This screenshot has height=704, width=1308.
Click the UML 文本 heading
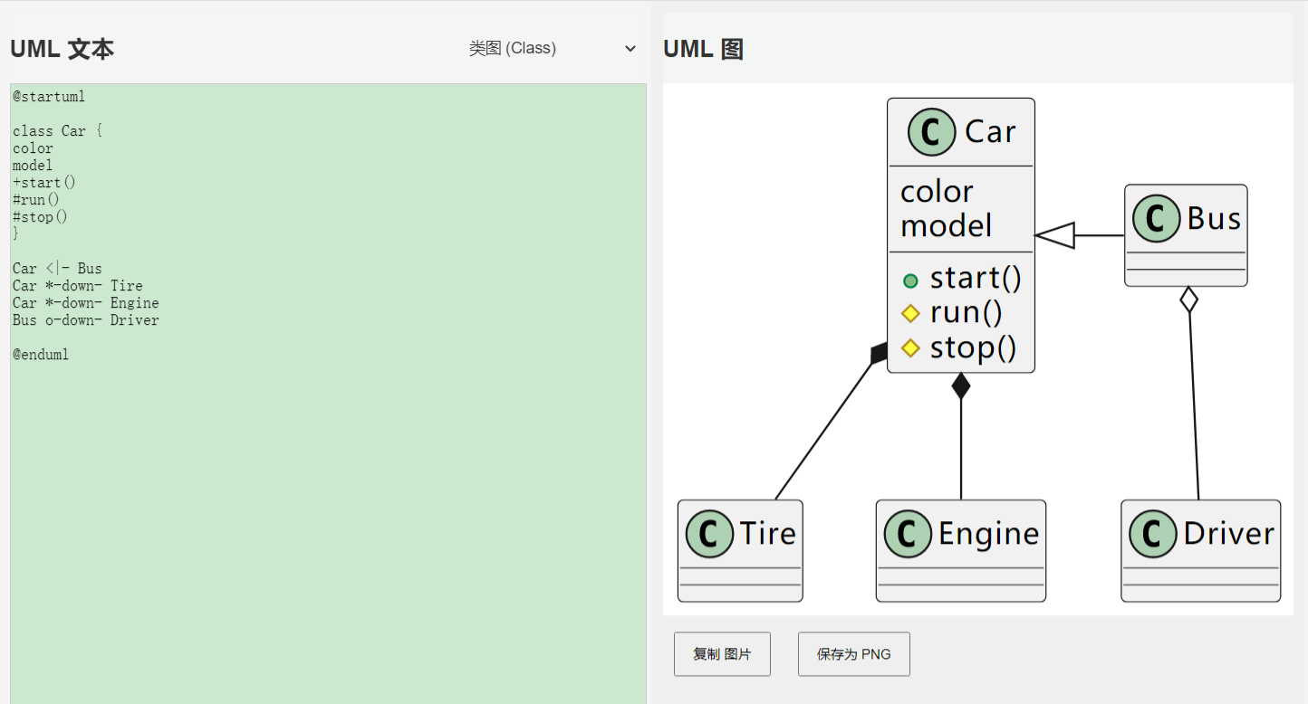(x=63, y=49)
